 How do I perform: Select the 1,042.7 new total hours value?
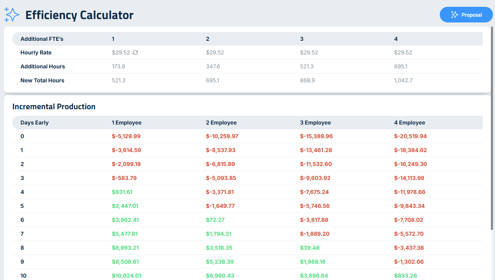(x=403, y=81)
